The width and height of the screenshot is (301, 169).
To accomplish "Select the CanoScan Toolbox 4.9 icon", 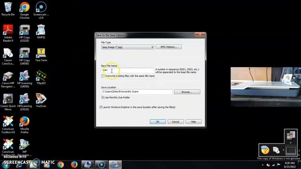I will tap(8, 125).
